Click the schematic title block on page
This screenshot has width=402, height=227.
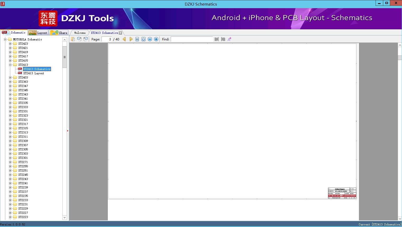[x=342, y=193]
